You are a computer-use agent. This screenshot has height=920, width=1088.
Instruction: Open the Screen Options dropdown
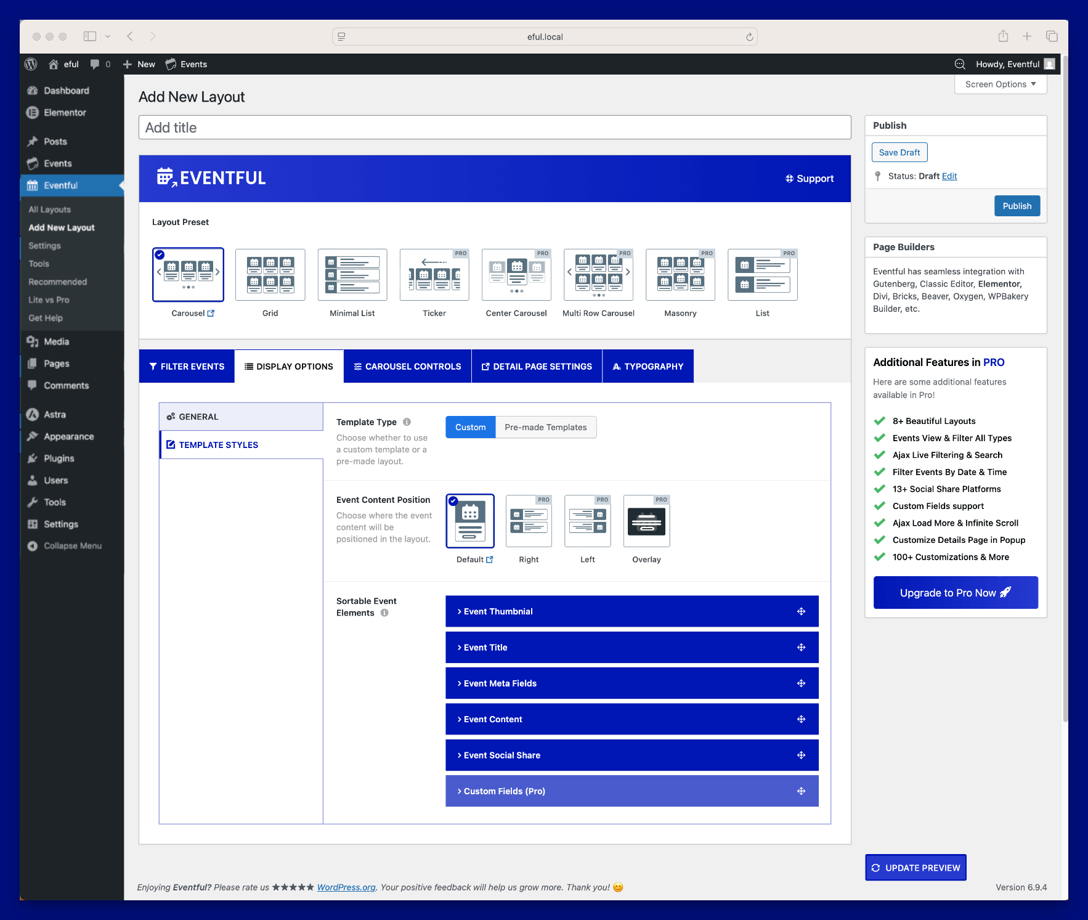point(1000,84)
